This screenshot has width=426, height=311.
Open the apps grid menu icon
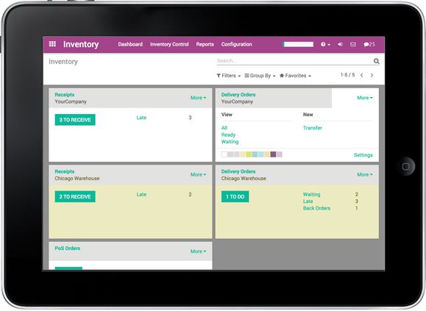[x=52, y=44]
